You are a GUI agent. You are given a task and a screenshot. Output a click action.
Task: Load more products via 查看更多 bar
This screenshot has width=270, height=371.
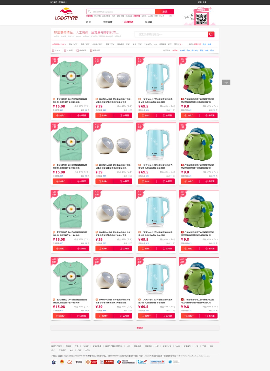click(135, 328)
